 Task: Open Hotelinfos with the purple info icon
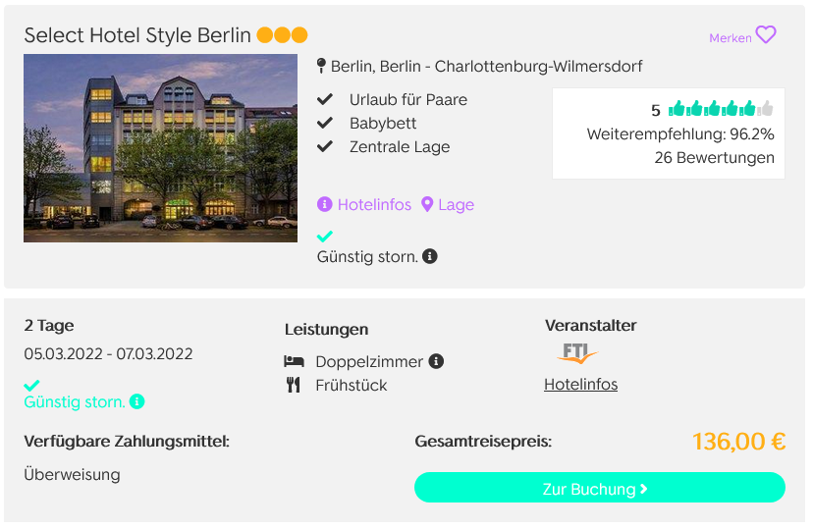[x=364, y=205]
